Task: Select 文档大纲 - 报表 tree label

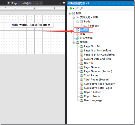Action: [89, 17]
